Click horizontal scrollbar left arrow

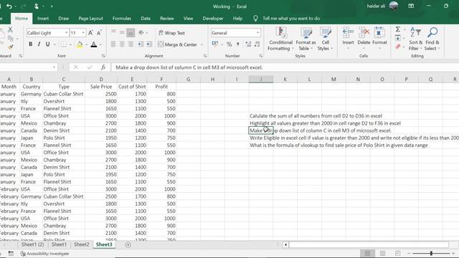coord(285,244)
